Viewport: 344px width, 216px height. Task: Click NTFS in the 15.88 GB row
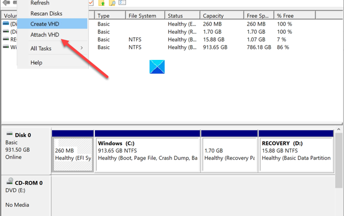tap(135, 39)
